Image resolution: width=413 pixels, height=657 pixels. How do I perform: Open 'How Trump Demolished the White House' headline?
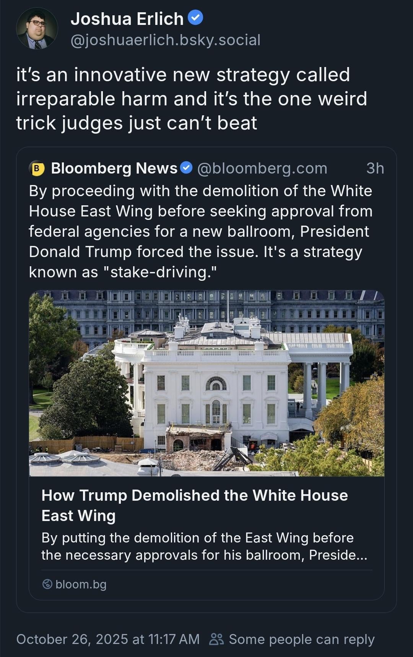(x=195, y=505)
